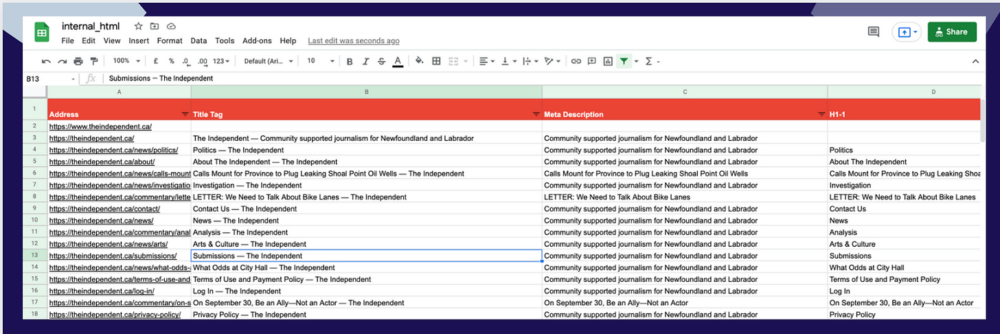Select cell 'What Odds at City Hall' in H1-1
1000x334 pixels.
click(x=905, y=267)
